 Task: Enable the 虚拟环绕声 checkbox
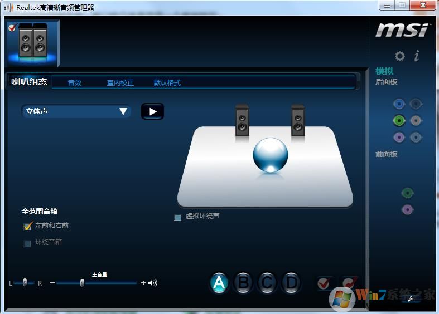pos(178,217)
